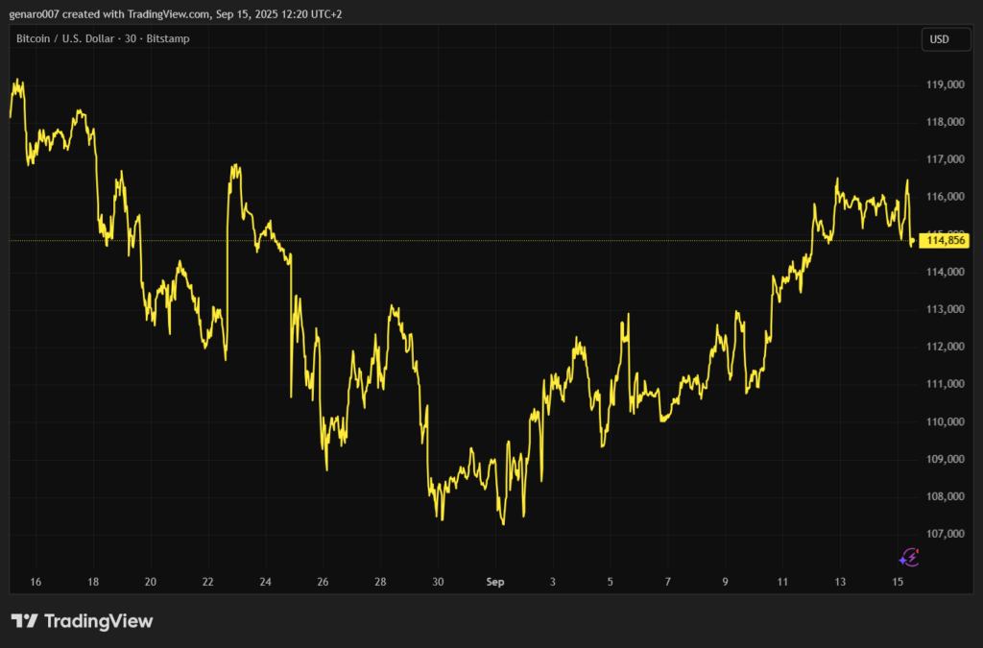The width and height of the screenshot is (983, 648).
Task: Click the Sep label on date axis
Action: pyautogui.click(x=495, y=582)
